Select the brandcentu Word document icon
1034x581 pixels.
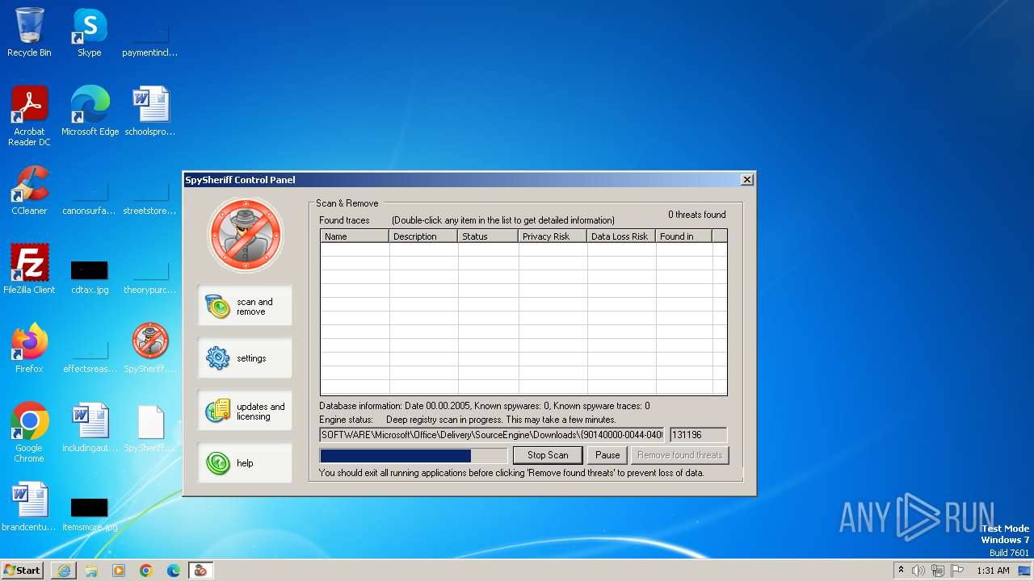coord(29,507)
